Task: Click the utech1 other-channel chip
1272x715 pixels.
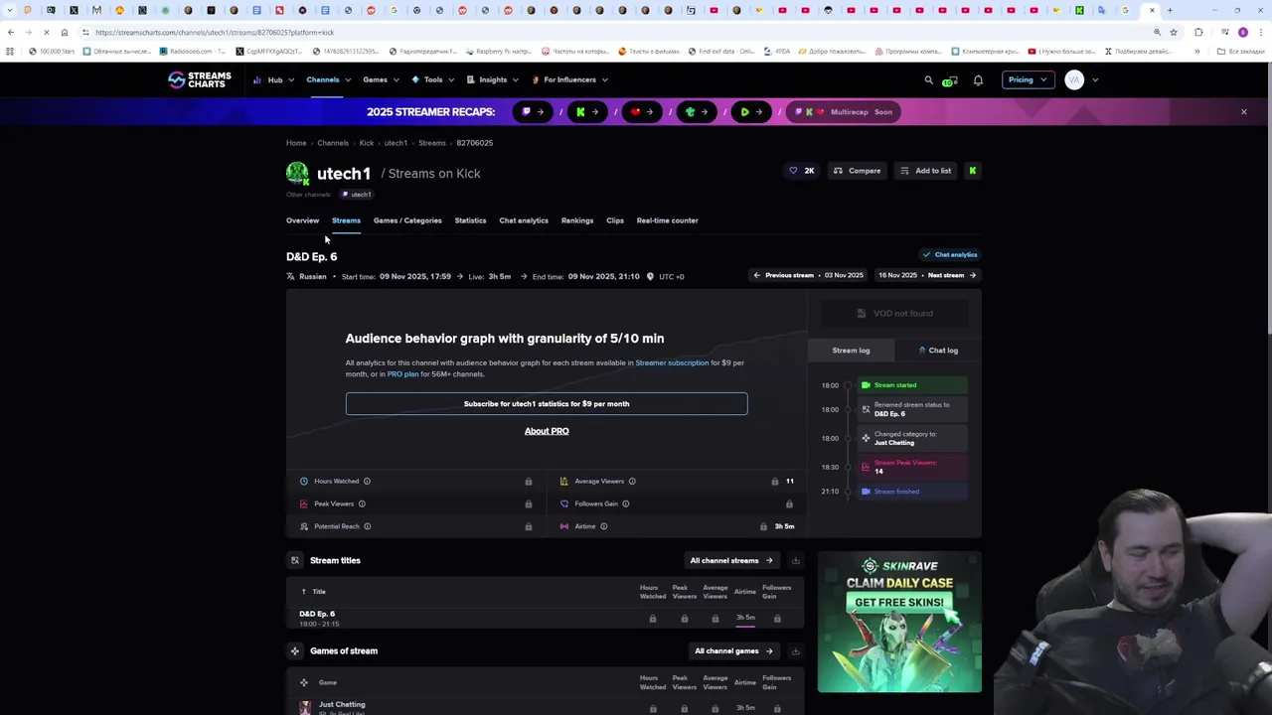Action: click(x=357, y=195)
